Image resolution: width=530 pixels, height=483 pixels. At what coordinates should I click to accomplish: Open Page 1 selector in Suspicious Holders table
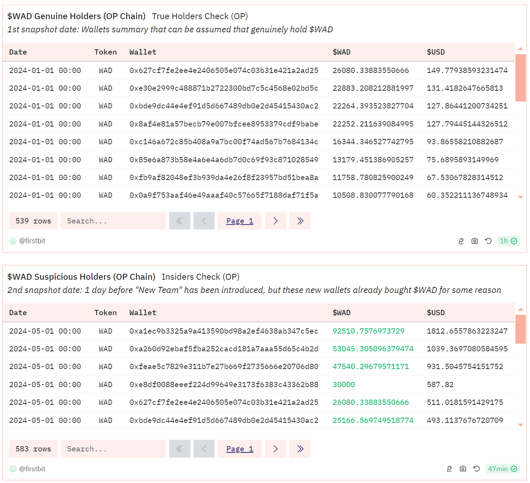click(x=240, y=449)
